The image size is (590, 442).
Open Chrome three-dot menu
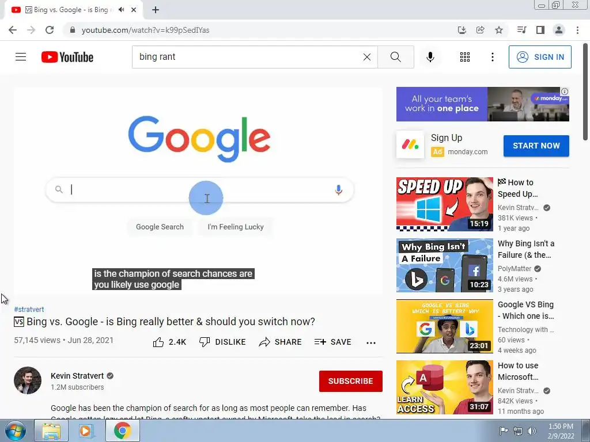[x=577, y=30]
